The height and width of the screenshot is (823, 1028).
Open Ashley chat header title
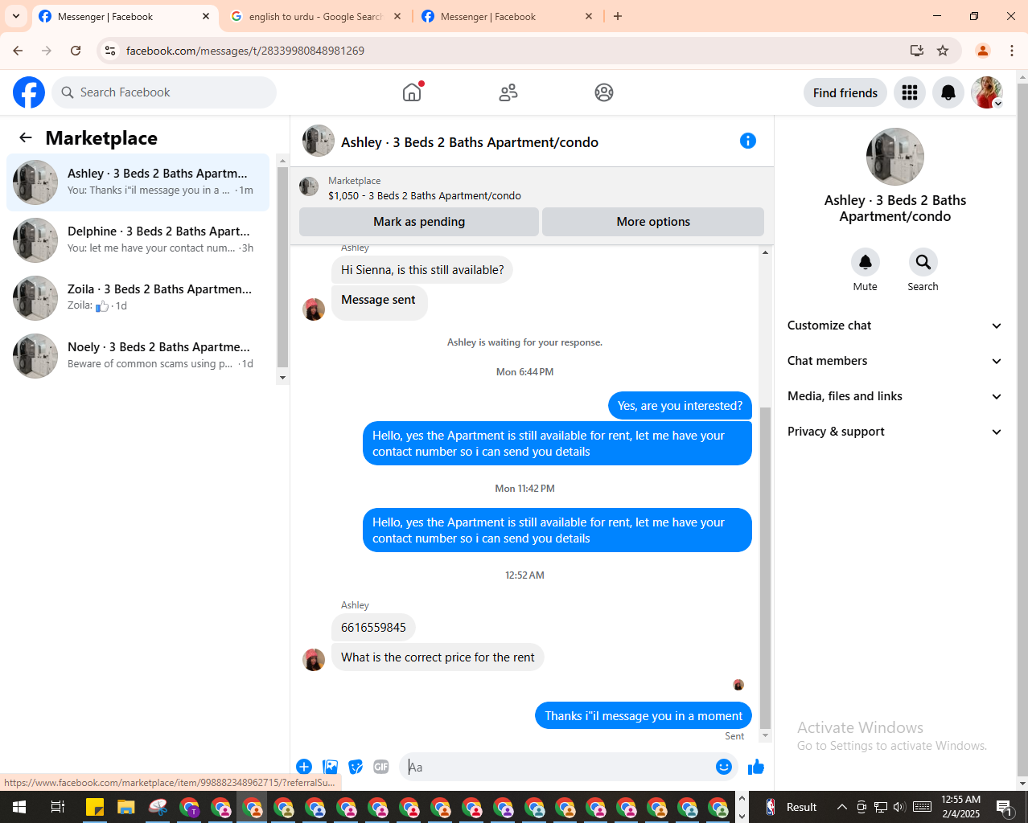470,142
